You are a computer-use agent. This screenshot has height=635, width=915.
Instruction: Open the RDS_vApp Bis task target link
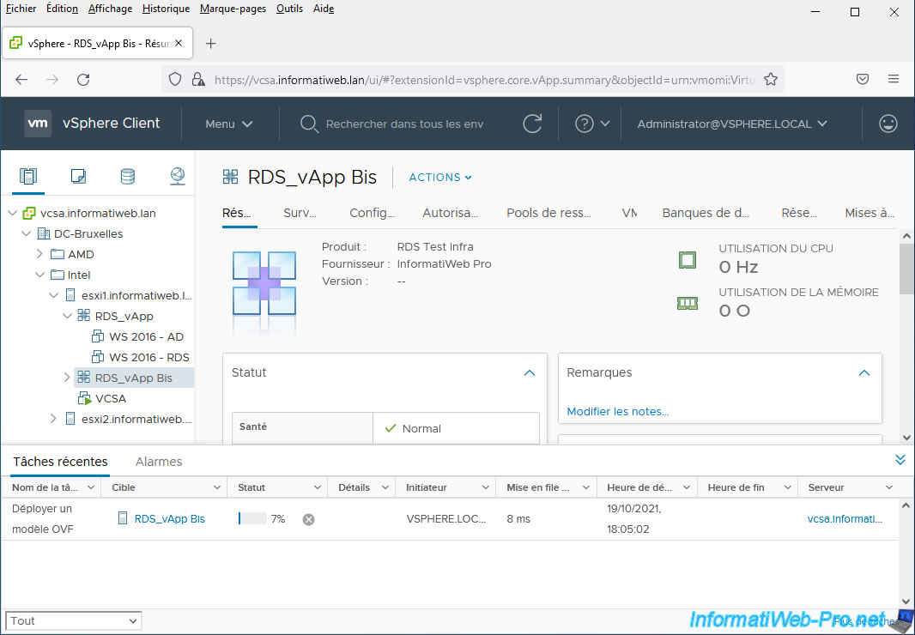[x=170, y=519]
